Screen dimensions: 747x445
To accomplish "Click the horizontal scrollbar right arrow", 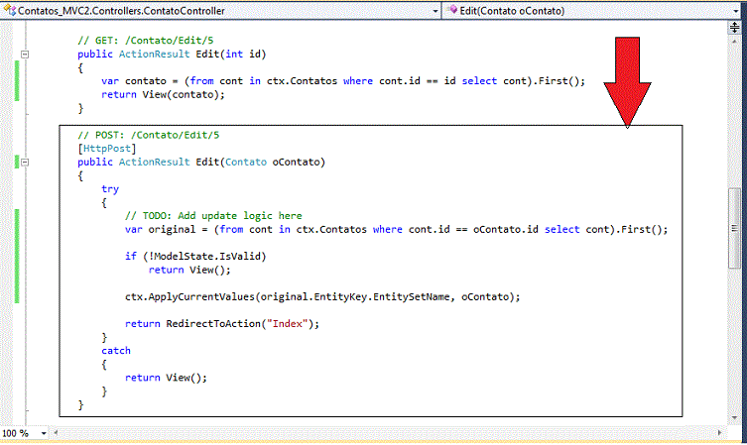I will click(x=719, y=433).
